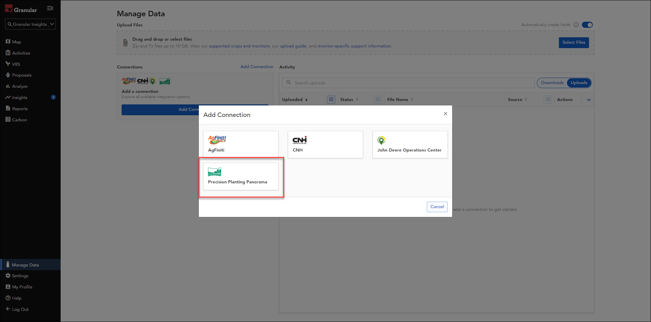Click the paperclip icon in the upload area
Screen dimensions: 651x322
point(125,43)
